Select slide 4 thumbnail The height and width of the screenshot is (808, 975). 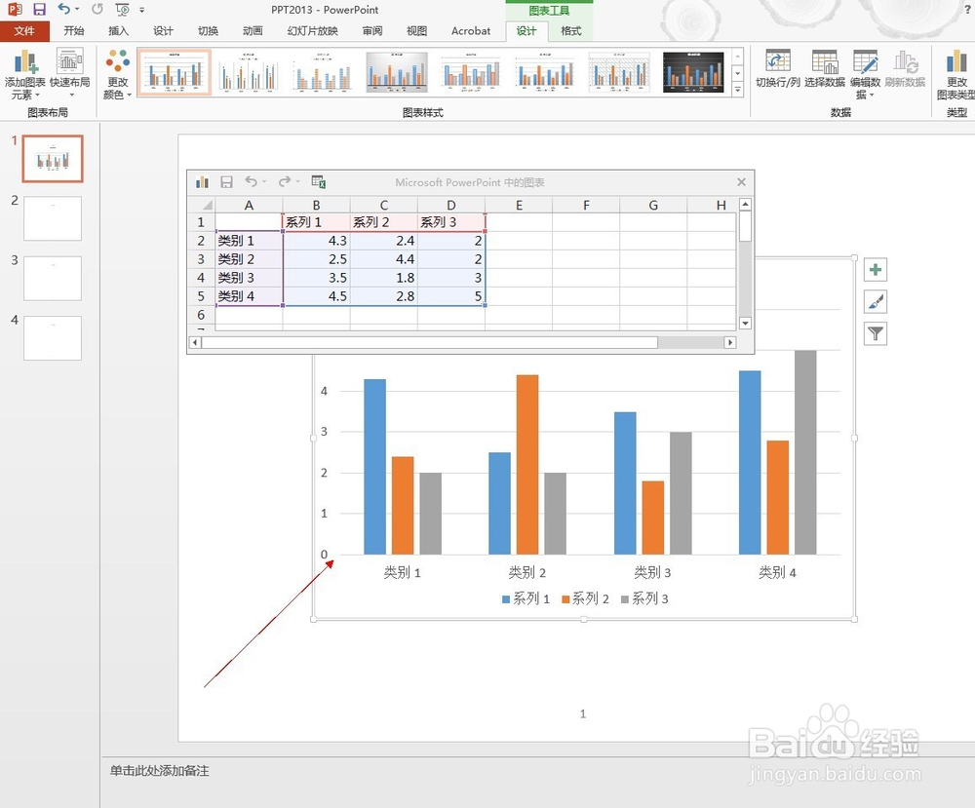coord(53,338)
